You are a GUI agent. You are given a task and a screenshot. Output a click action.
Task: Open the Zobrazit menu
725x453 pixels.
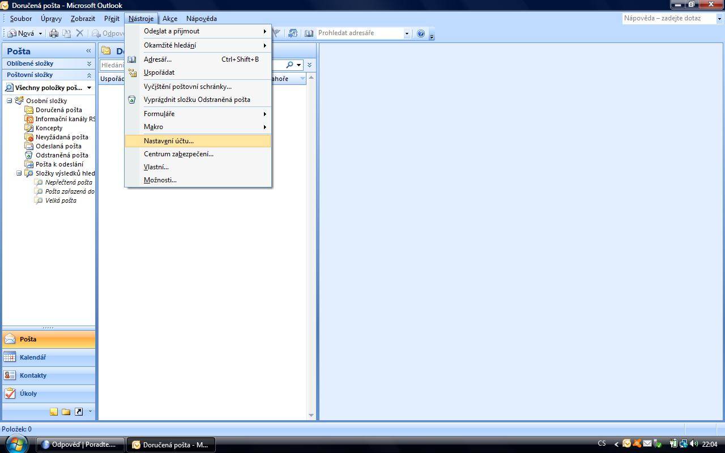[83, 19]
